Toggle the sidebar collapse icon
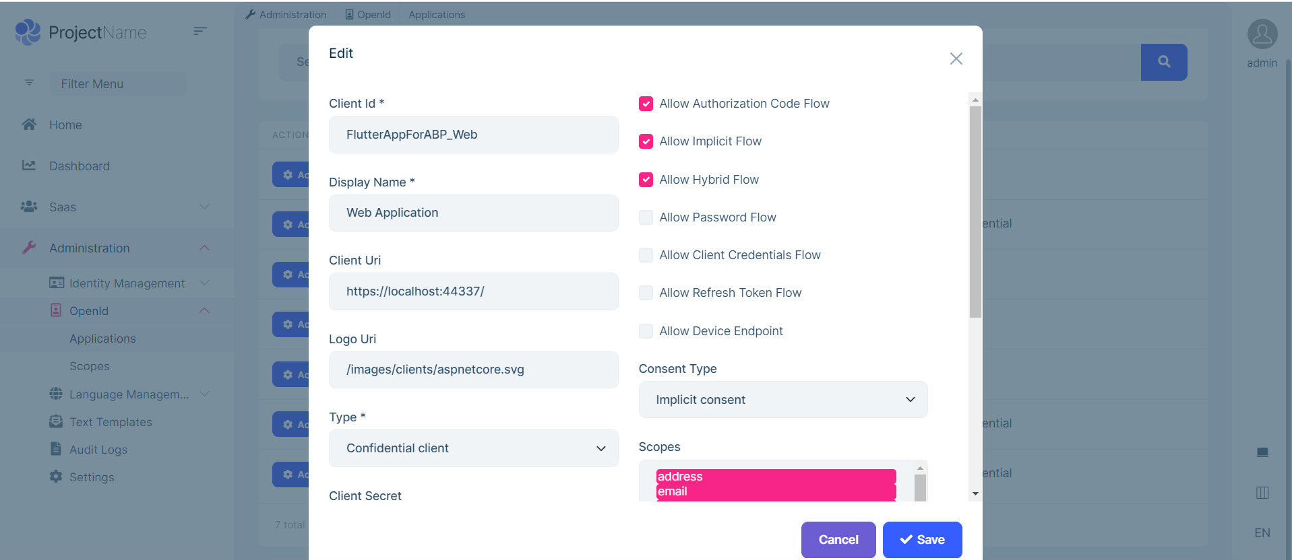This screenshot has width=1292, height=560. click(199, 31)
